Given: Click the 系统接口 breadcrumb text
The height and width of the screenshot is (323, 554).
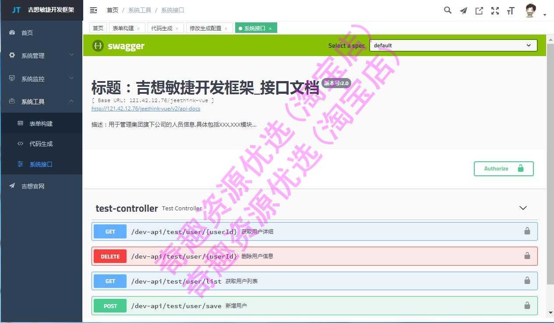Looking at the screenshot, I should [173, 10].
